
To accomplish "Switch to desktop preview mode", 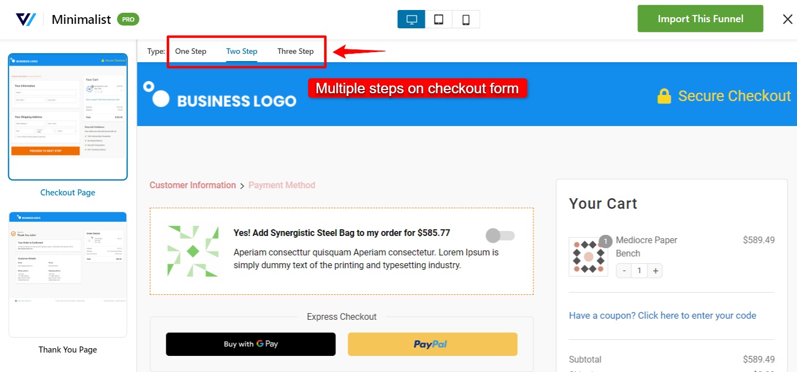I will [412, 19].
